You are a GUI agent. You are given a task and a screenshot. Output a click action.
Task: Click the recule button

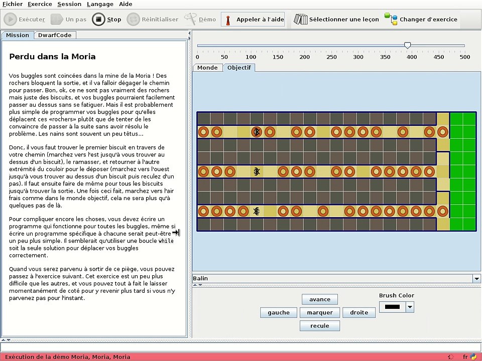pyautogui.click(x=320, y=326)
